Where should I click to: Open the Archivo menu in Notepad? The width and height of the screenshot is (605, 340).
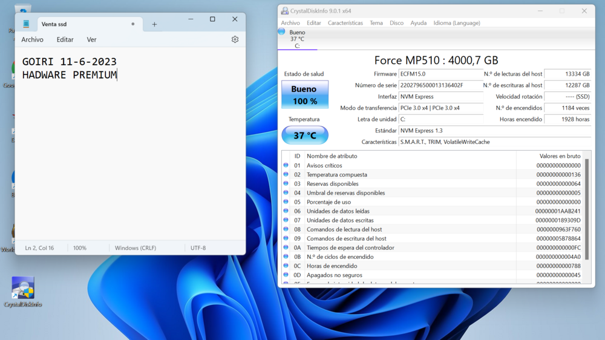point(33,39)
